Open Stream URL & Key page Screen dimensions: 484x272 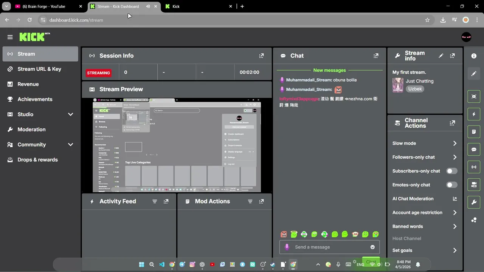coord(40,69)
